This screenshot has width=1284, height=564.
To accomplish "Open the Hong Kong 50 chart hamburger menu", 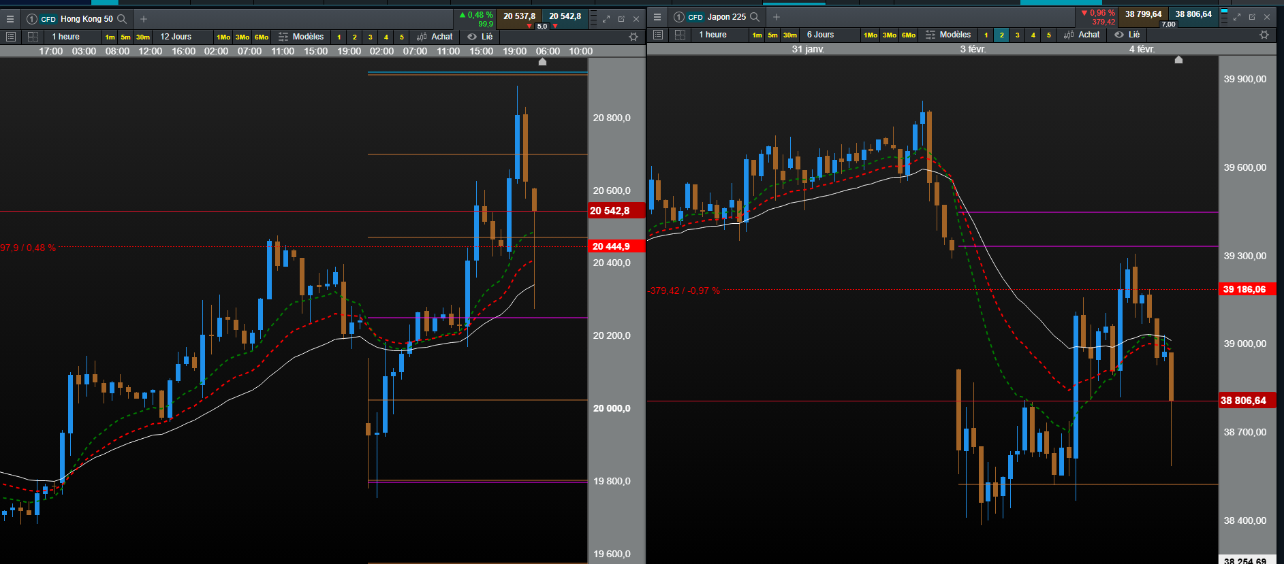I will [x=10, y=19].
